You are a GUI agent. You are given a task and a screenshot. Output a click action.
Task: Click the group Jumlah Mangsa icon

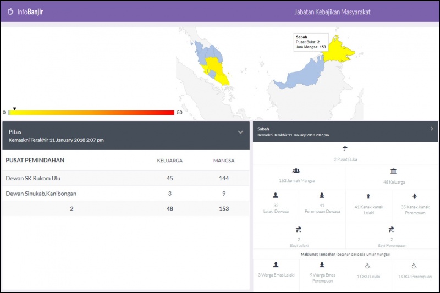296,170
